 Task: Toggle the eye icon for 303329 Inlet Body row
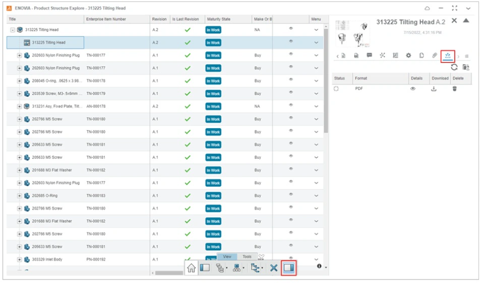pyautogui.click(x=291, y=258)
